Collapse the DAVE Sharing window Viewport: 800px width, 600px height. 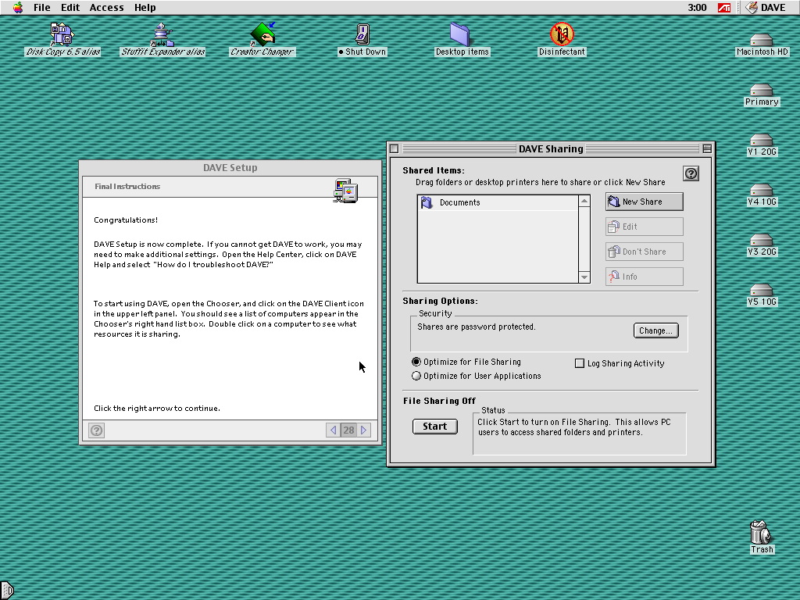tap(707, 149)
